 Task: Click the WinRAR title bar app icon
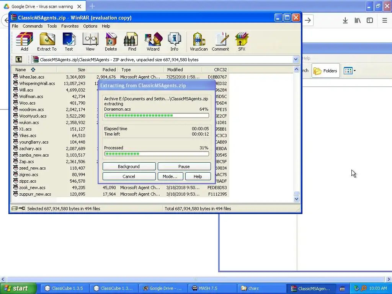tap(14, 18)
